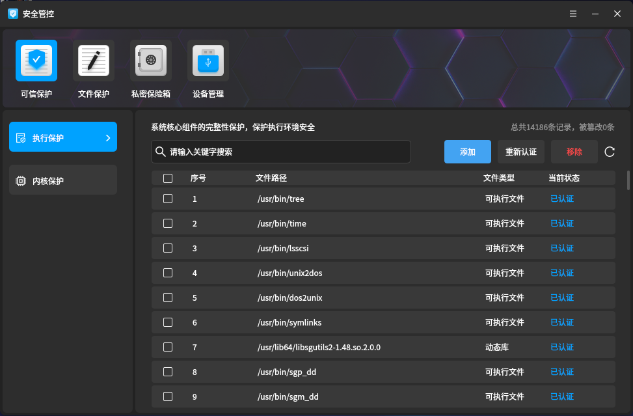Open the 私密保险箱 safe icon
The height and width of the screenshot is (416, 633).
pos(151,61)
